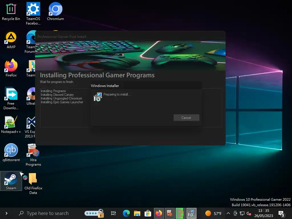Show hidden system tray icons
The height and width of the screenshot is (219, 292).
point(228,213)
